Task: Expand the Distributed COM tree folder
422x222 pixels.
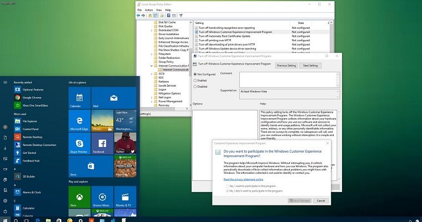Action: (152, 31)
